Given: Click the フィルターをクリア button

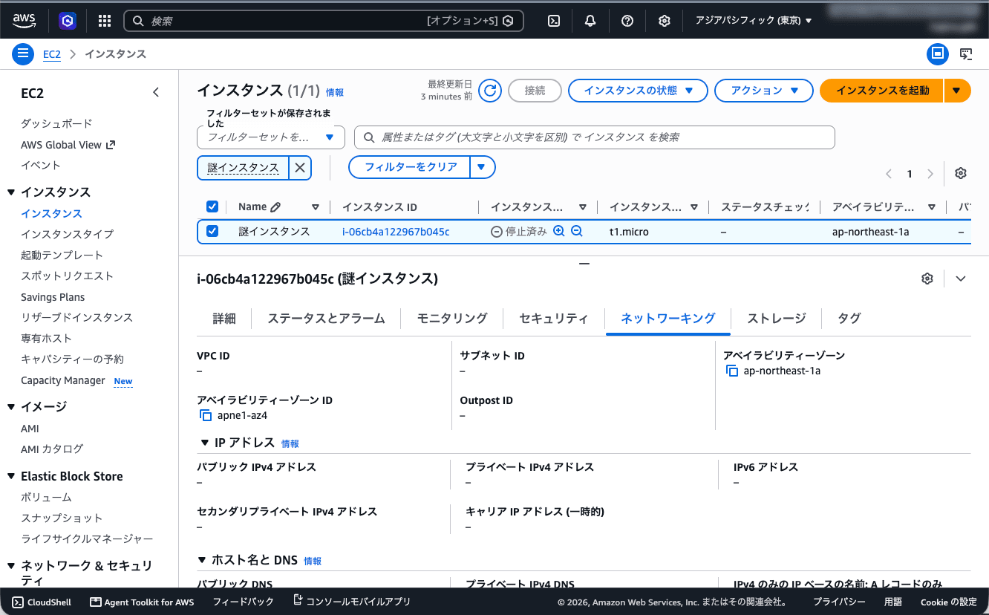Looking at the screenshot, I should (410, 168).
